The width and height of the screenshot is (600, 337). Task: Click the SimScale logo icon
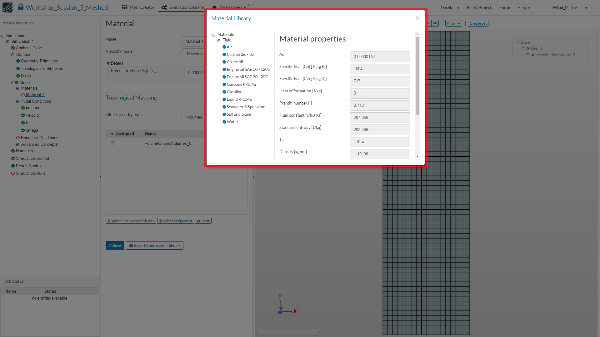[x=7, y=7]
